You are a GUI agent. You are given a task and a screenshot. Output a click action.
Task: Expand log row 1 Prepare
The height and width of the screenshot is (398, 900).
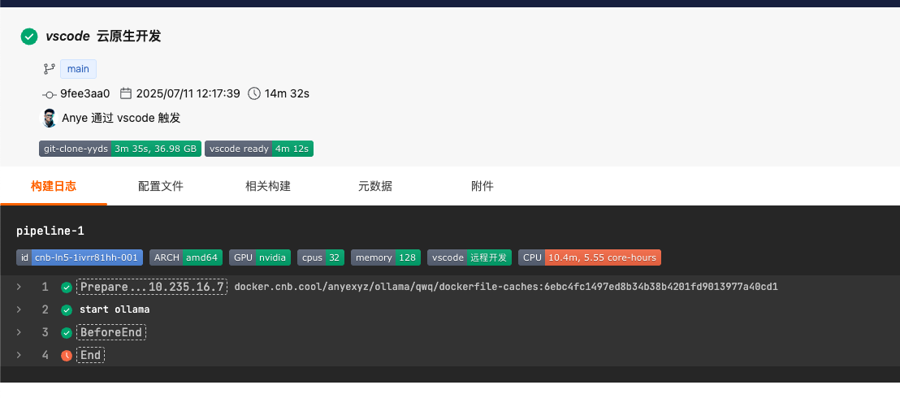19,287
